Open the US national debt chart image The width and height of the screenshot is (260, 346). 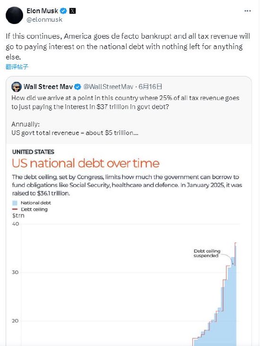pos(129,245)
